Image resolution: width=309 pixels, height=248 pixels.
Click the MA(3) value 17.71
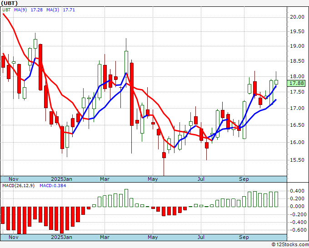(x=69, y=10)
